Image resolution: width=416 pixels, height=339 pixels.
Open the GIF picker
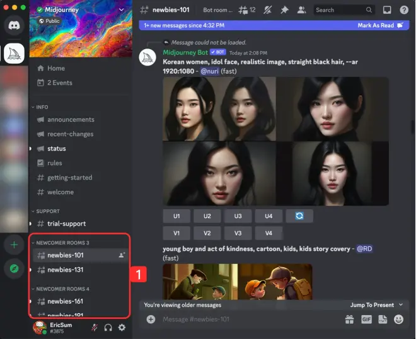(366, 319)
